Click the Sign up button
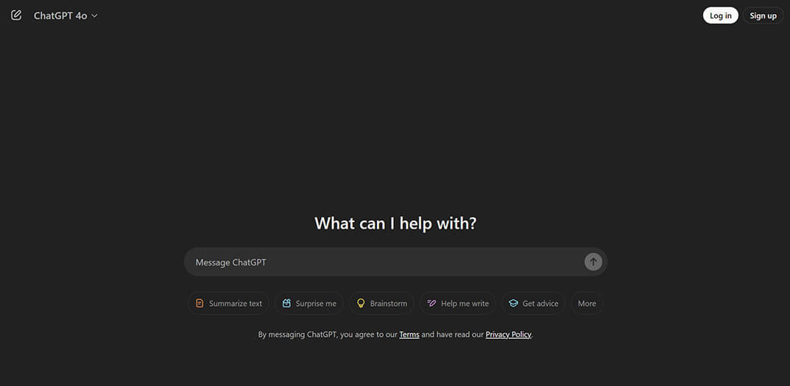 coord(763,15)
